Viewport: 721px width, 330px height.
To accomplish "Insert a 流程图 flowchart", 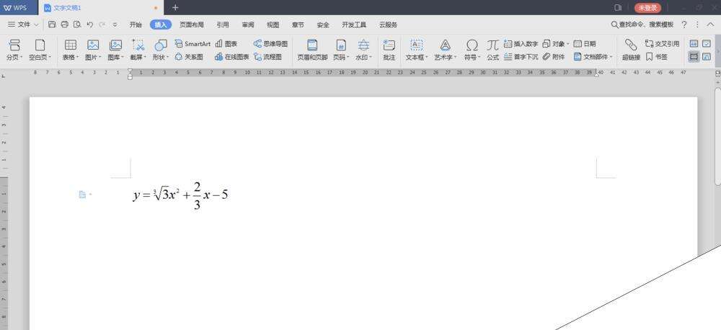I will 267,57.
